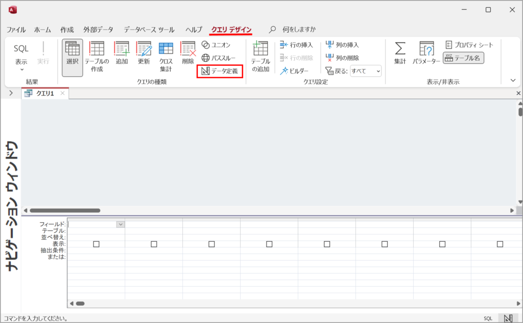
Task: Toggle 集計 totals sigma icon
Action: (x=400, y=53)
